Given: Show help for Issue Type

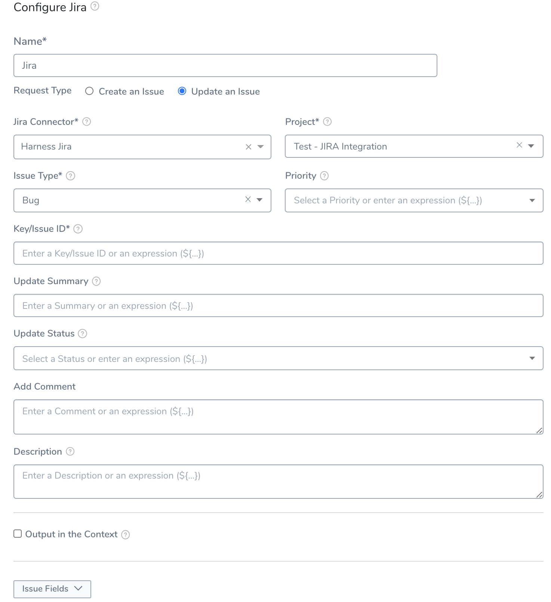Looking at the screenshot, I should pyautogui.click(x=71, y=176).
